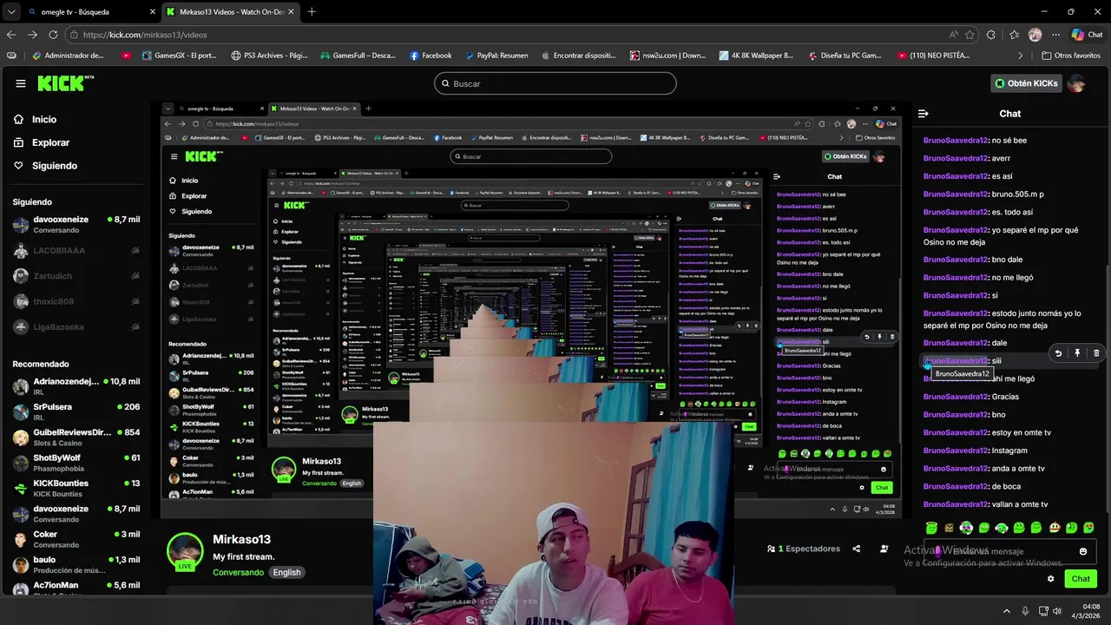Open Zartudich channel in sidebar
The image size is (1111, 625).
coord(76,276)
